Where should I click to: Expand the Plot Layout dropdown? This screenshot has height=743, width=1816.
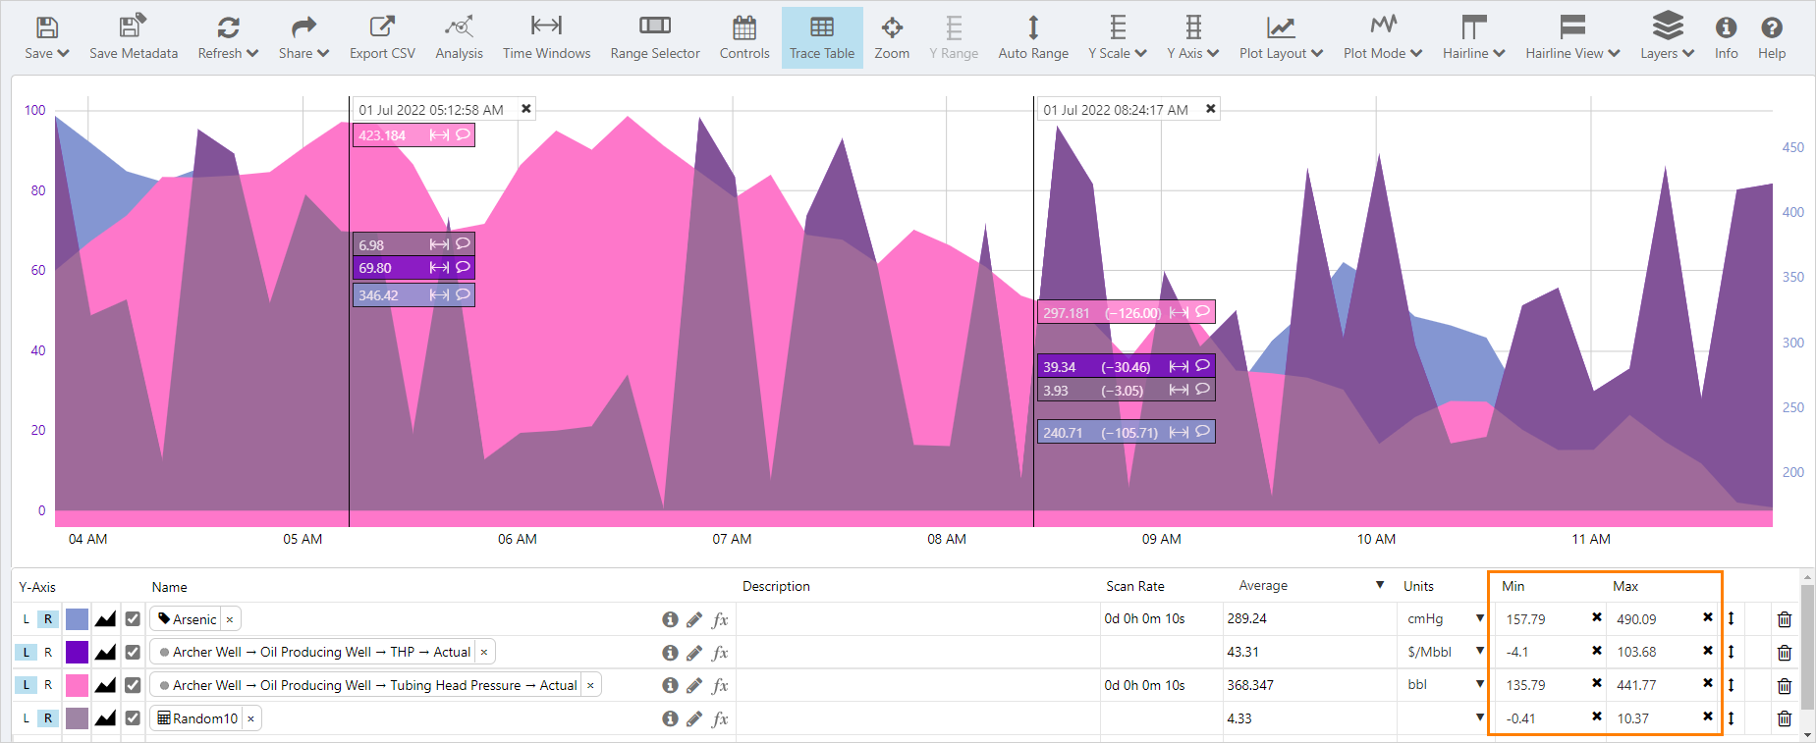tap(1281, 37)
